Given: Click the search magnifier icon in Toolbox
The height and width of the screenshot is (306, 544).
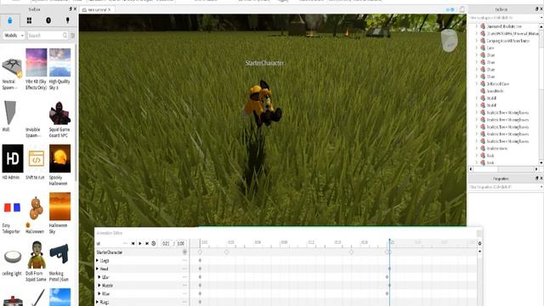Looking at the screenshot, I should click(x=65, y=36).
